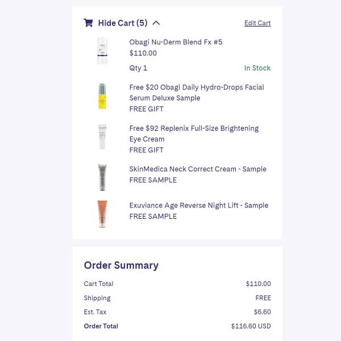Click the Exuviance Age Reverse Night Lift name
Image resolution: width=341 pixels, height=341 pixels.
coord(198,206)
